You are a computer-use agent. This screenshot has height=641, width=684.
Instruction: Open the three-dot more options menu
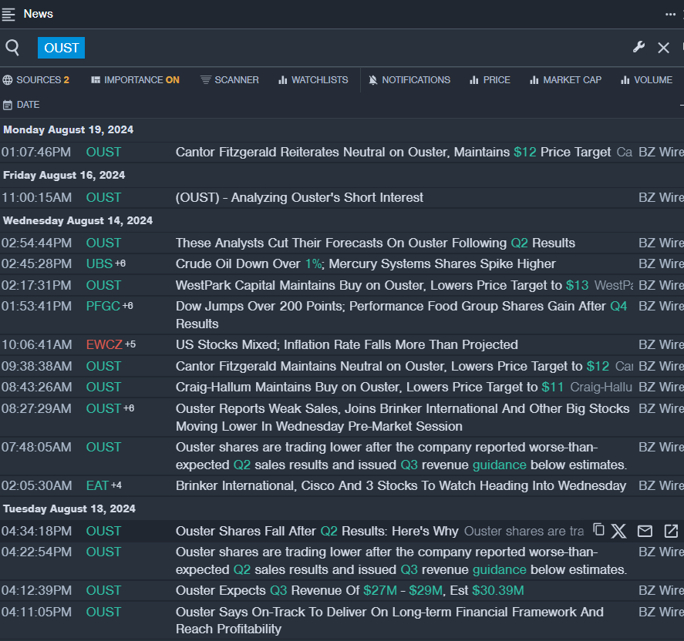coord(671,14)
